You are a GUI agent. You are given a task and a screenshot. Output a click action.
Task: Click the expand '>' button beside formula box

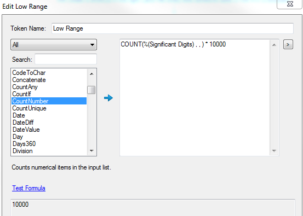coord(288,44)
